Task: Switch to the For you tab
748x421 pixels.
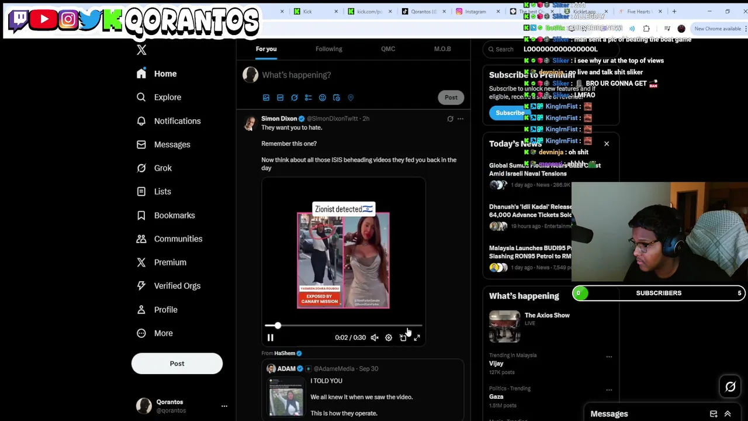Action: click(266, 49)
